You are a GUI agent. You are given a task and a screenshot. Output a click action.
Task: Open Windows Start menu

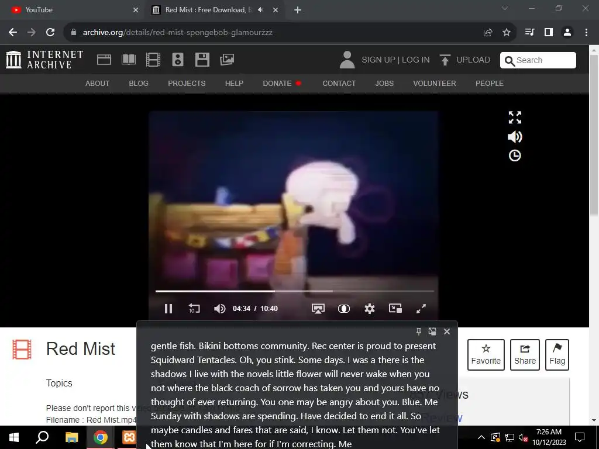point(14,437)
